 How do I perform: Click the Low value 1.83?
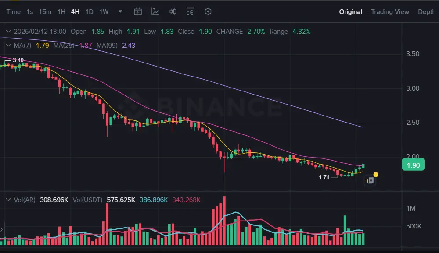pyautogui.click(x=167, y=32)
